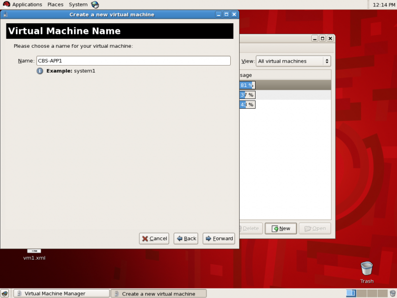Close the Create a new virtual machine window
This screenshot has height=298, width=397.
[x=234, y=14]
